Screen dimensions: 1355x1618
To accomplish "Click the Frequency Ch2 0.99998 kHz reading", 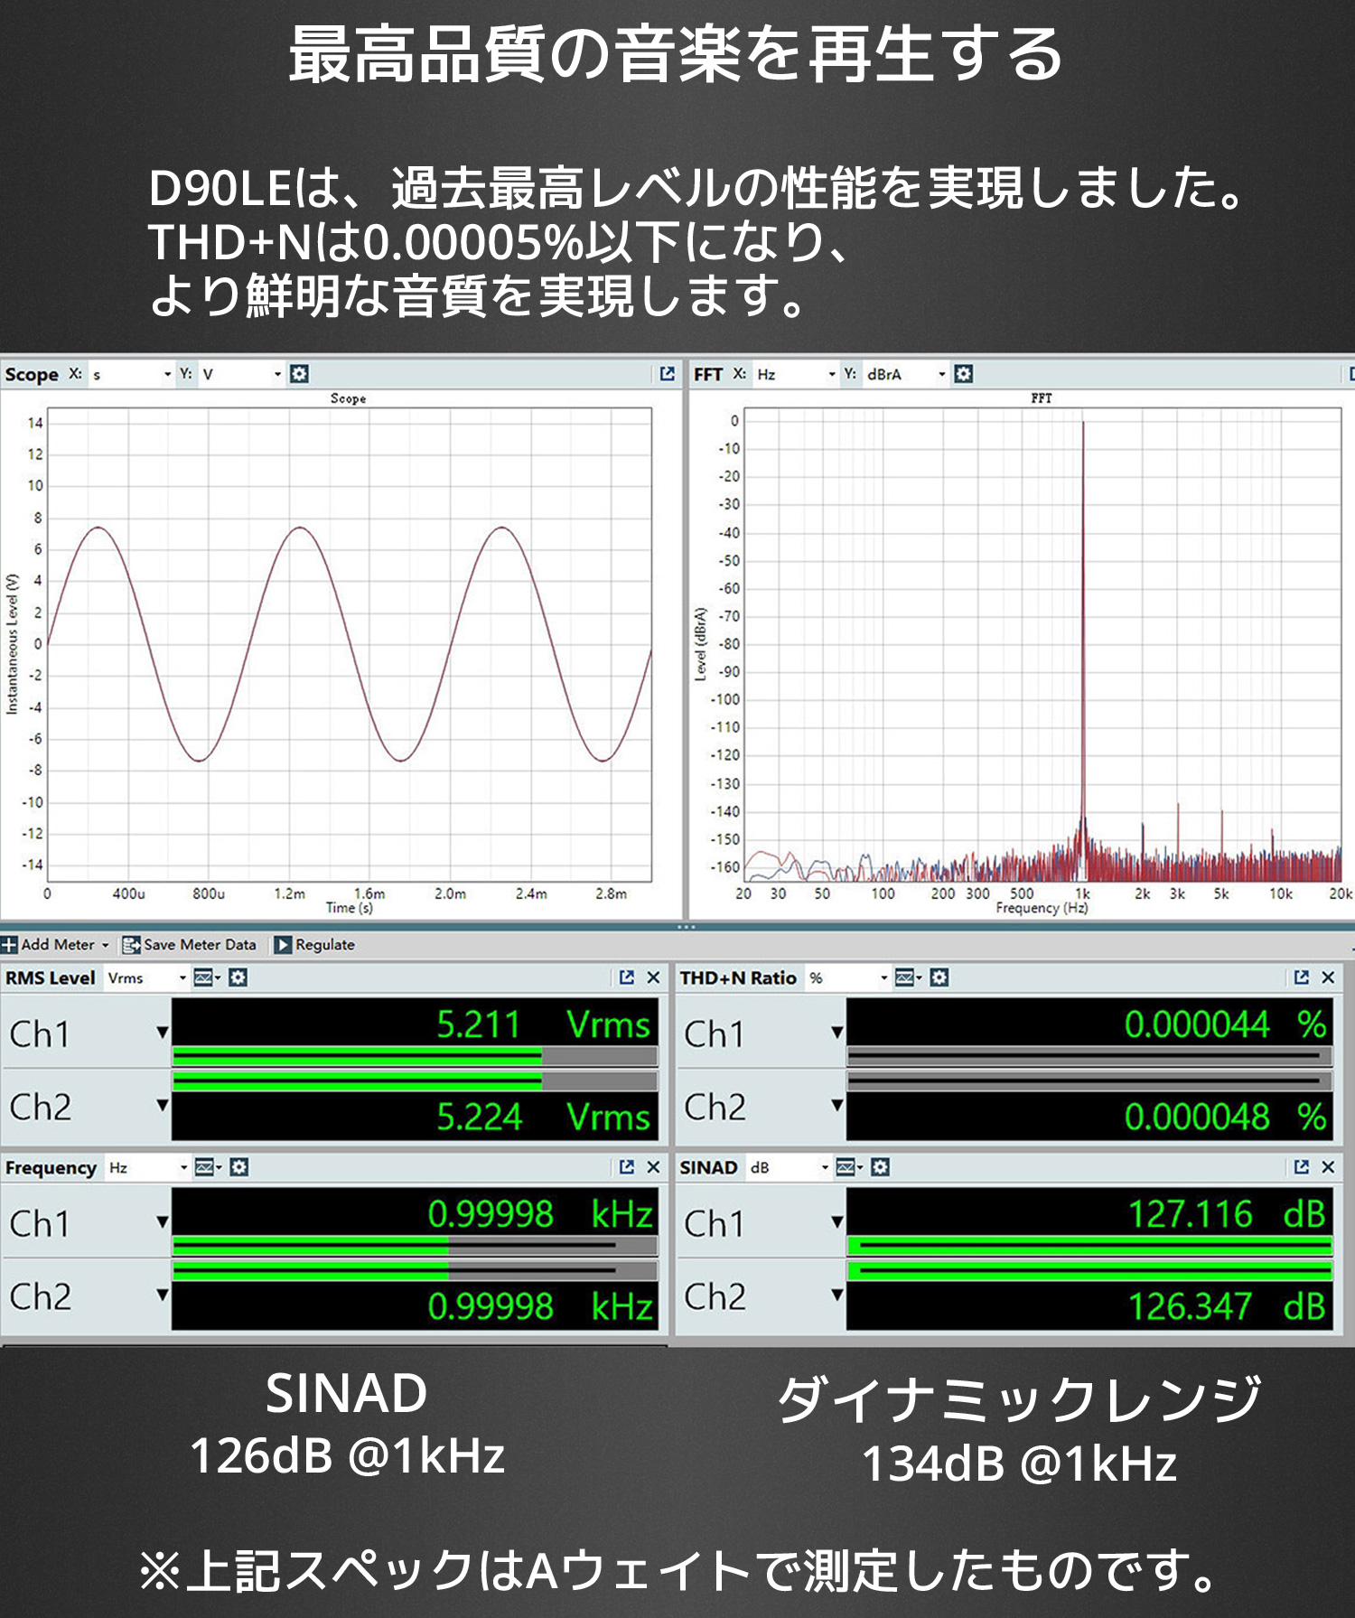I will tap(539, 1306).
